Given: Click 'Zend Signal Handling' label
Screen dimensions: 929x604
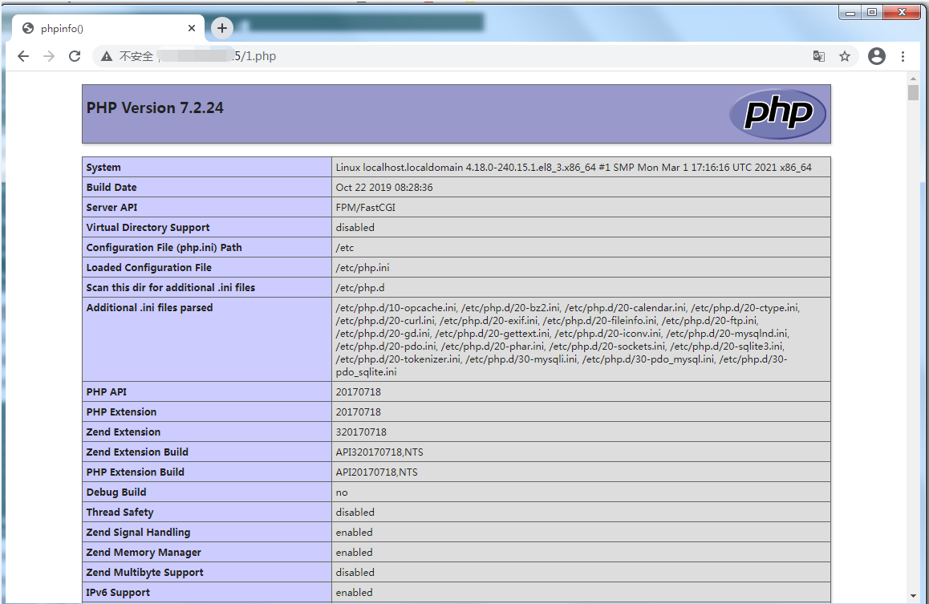Looking at the screenshot, I should (138, 533).
